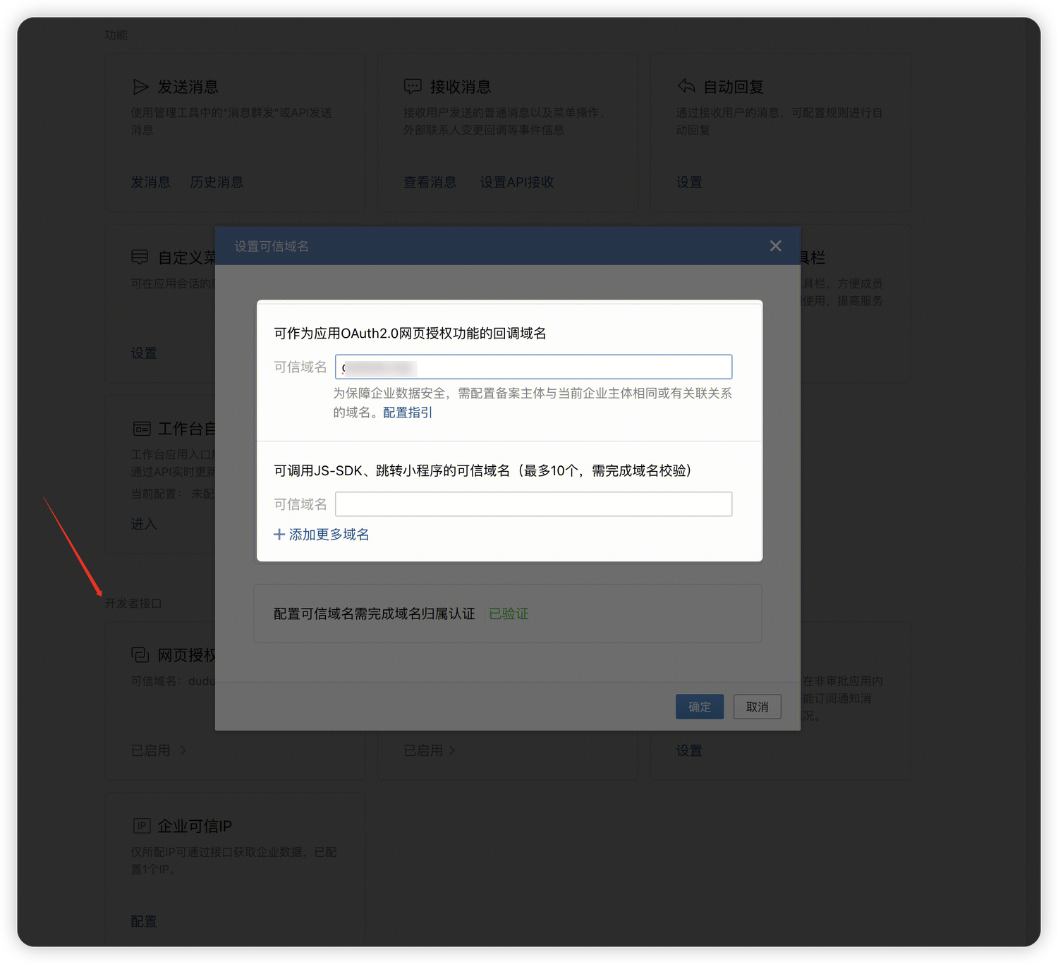Click the IP icon beside 企业可信IP
The width and height of the screenshot is (1058, 964).
tap(142, 826)
